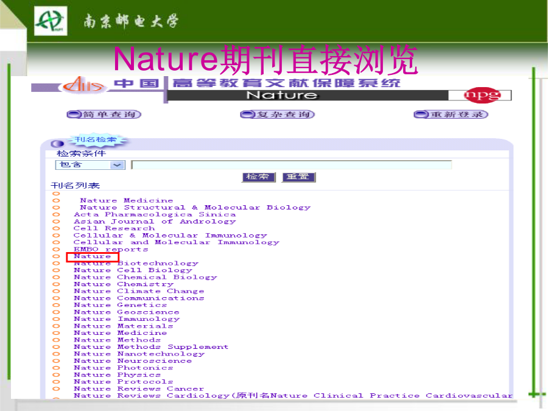The width and height of the screenshot is (548, 411).
Task: Open the Nature Neuroscience link
Action: 133,361
